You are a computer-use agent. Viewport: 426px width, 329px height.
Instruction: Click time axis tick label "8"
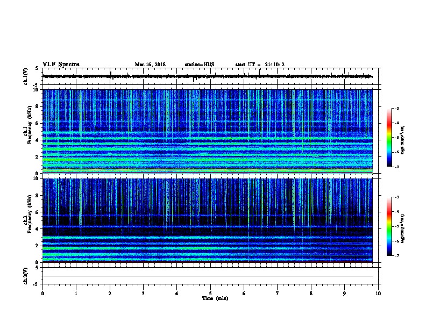311,293
